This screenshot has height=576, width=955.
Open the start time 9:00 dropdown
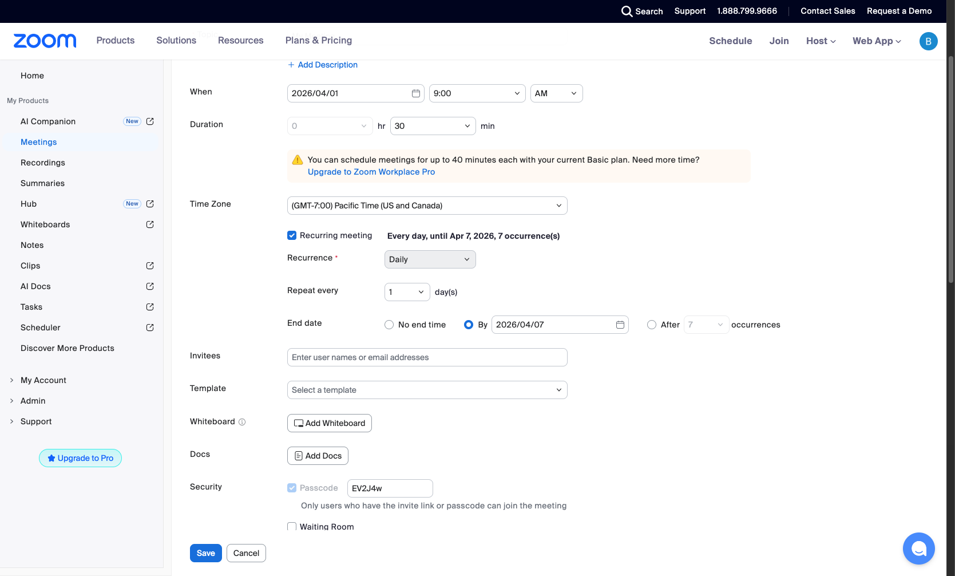[477, 93]
